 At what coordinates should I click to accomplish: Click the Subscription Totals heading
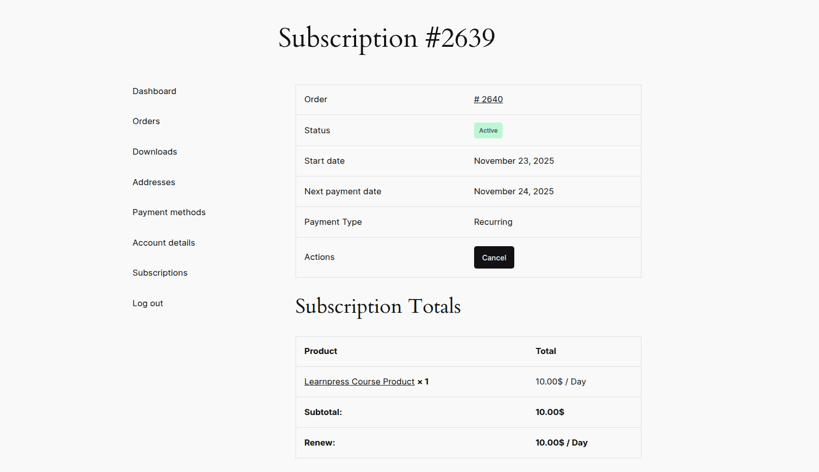378,306
